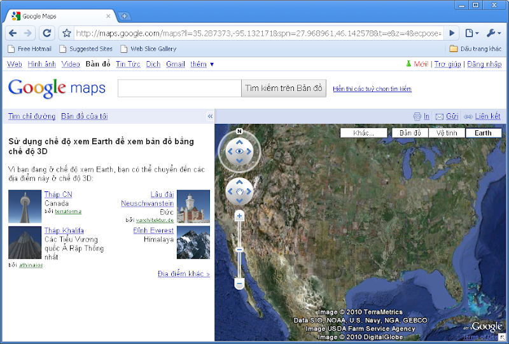509x344 pixels.
Task: Pan map right with hand joystick arrow
Action: point(249,191)
